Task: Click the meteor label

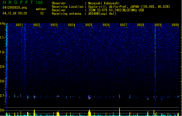Action: click(41, 9)
